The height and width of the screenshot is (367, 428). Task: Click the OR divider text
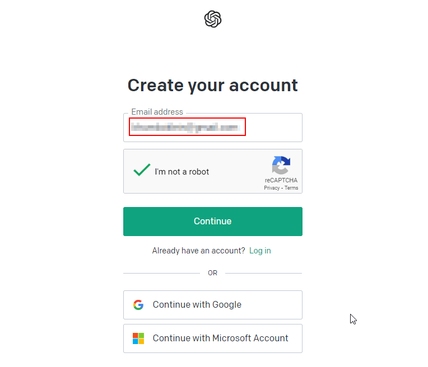click(212, 273)
